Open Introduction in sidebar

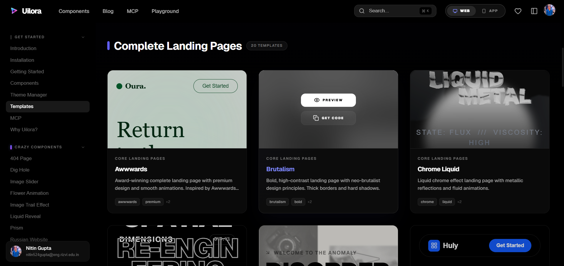point(23,48)
